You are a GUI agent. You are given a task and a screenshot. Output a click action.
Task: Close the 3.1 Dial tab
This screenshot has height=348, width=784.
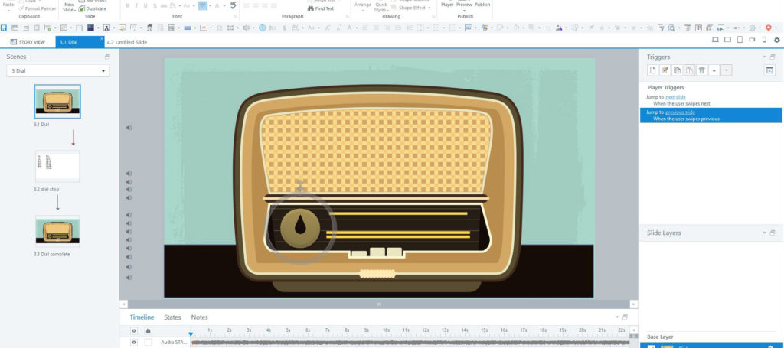(x=102, y=38)
